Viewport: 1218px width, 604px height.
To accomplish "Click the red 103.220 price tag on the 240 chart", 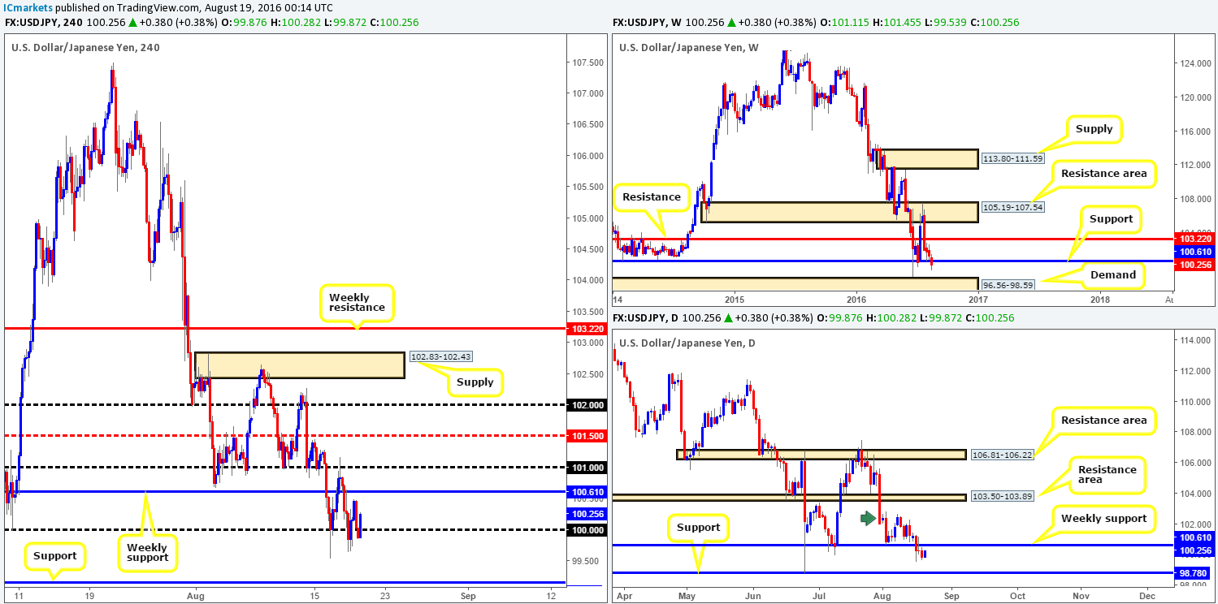I will click(x=585, y=329).
